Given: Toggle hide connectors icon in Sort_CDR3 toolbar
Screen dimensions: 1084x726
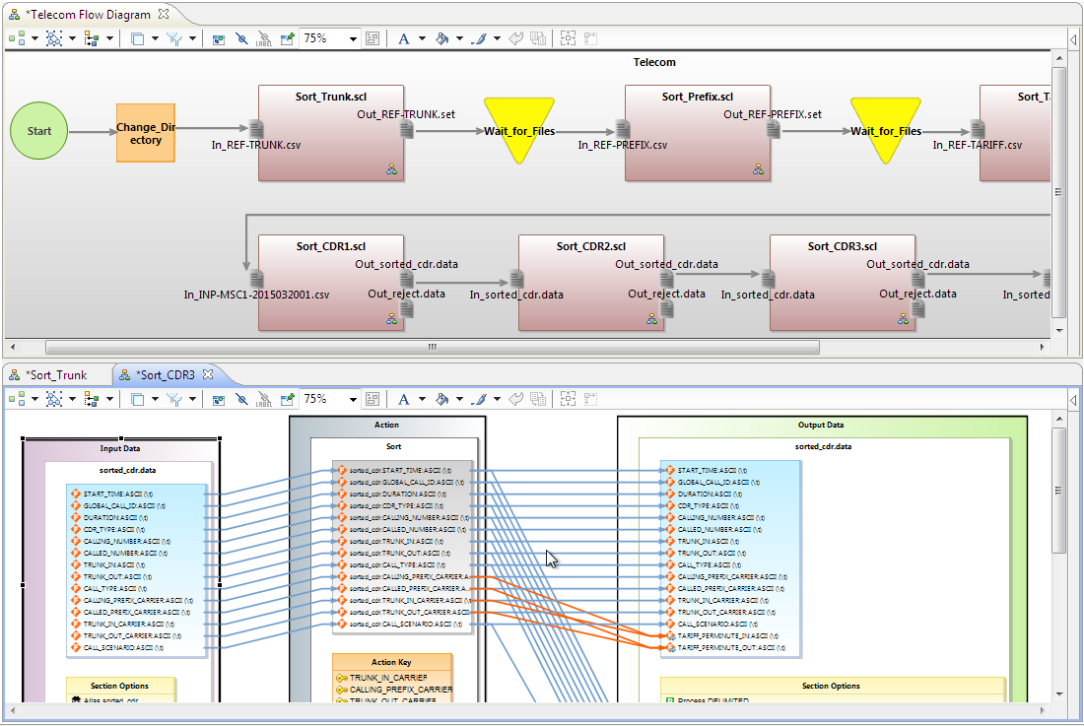Looking at the screenshot, I should tap(241, 399).
